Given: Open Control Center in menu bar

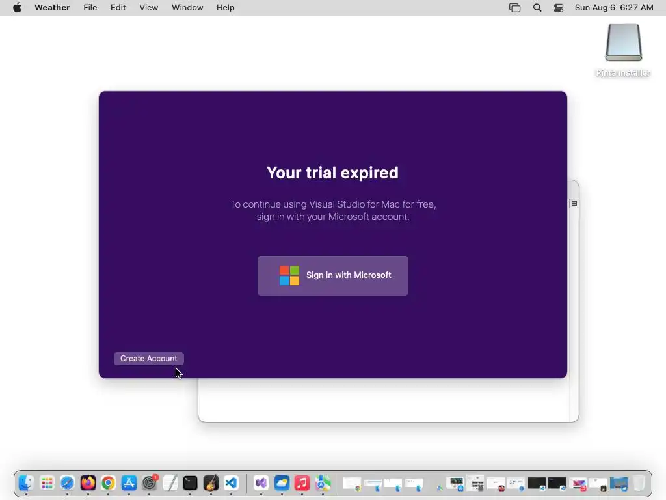Looking at the screenshot, I should [559, 8].
